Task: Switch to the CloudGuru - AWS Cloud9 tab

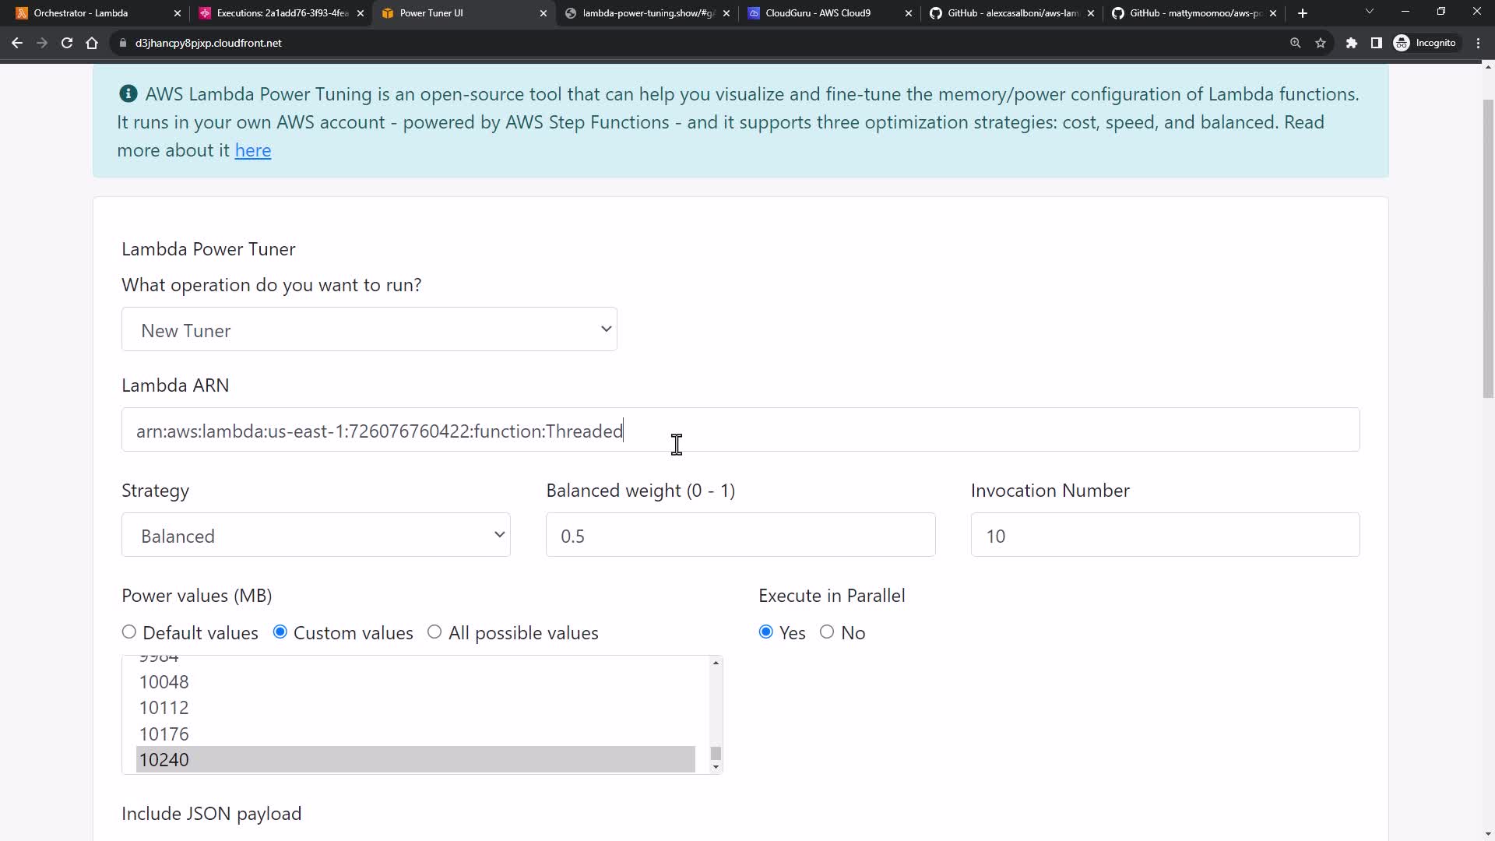Action: [818, 13]
